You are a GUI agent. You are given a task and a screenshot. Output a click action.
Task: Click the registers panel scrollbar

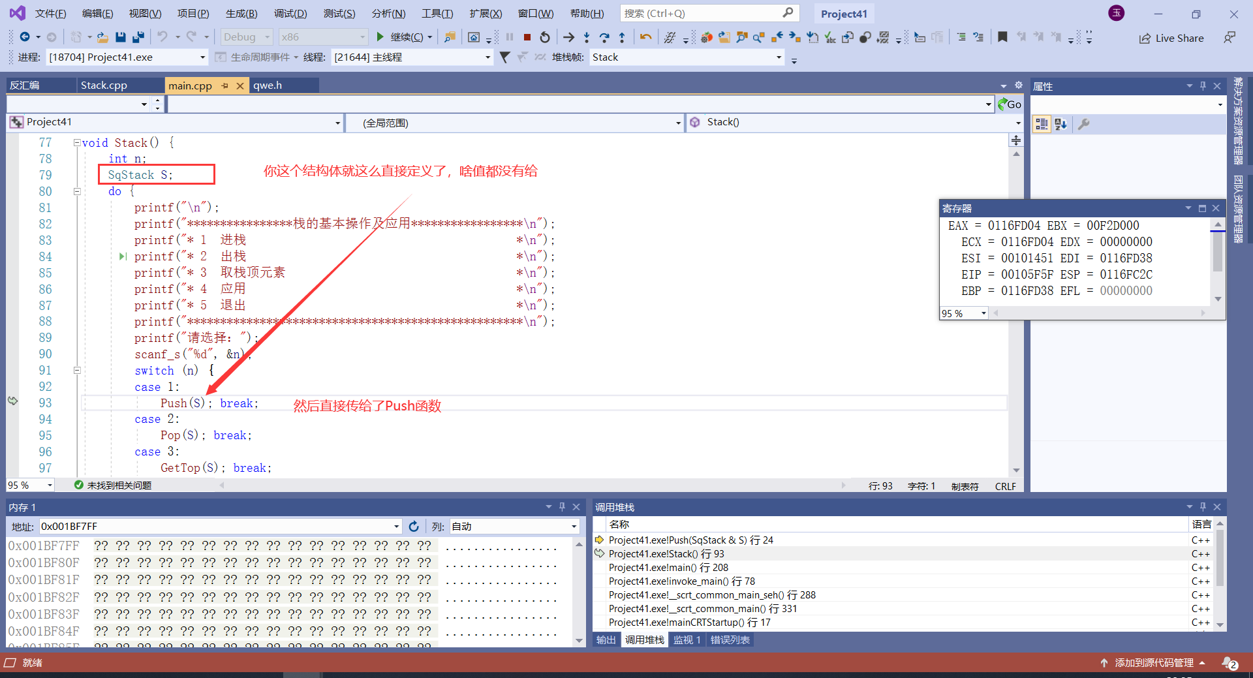[x=1218, y=261]
